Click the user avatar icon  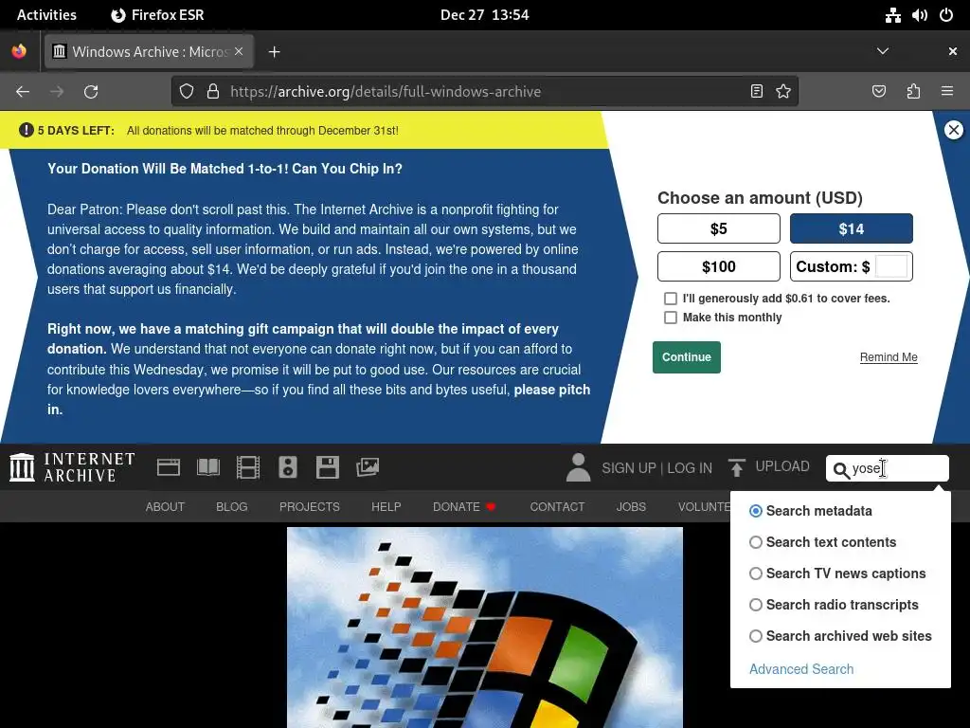579,467
